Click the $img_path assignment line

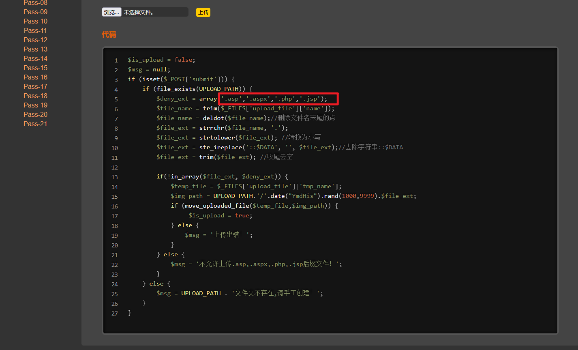293,196
